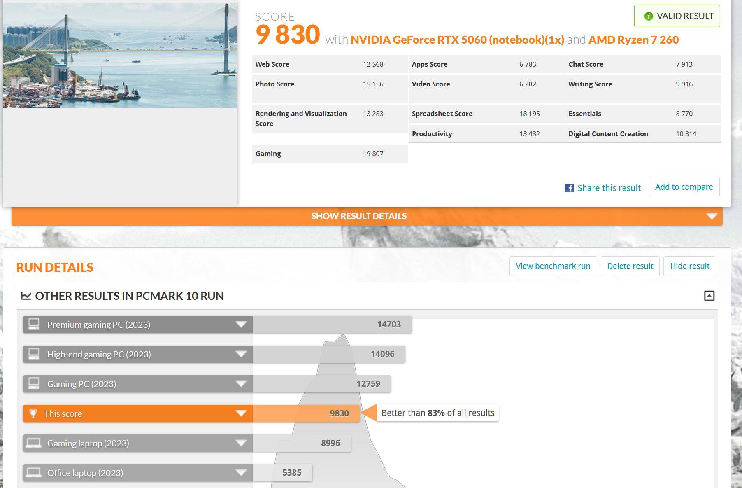Expand the Premium gaming PC dropdown arrow
This screenshot has width=742, height=488.
pos(241,325)
